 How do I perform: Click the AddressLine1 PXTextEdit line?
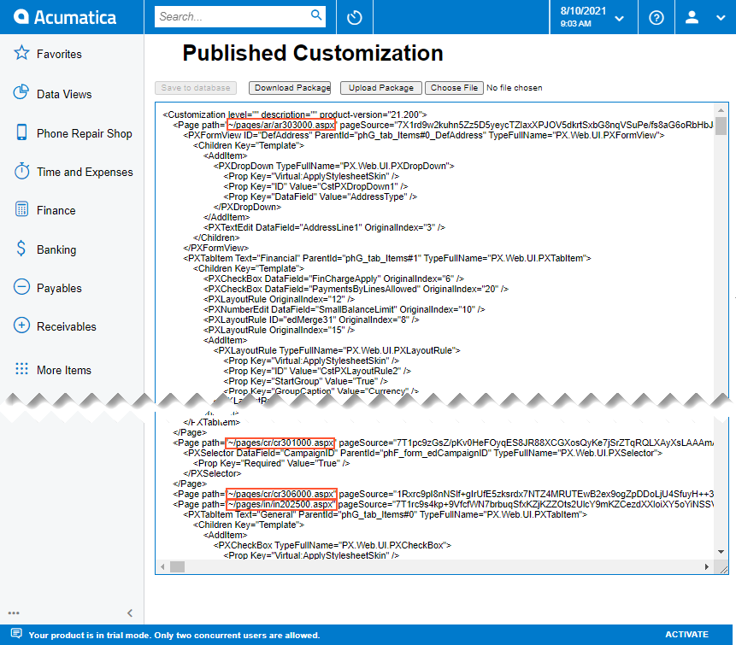pyautogui.click(x=324, y=227)
